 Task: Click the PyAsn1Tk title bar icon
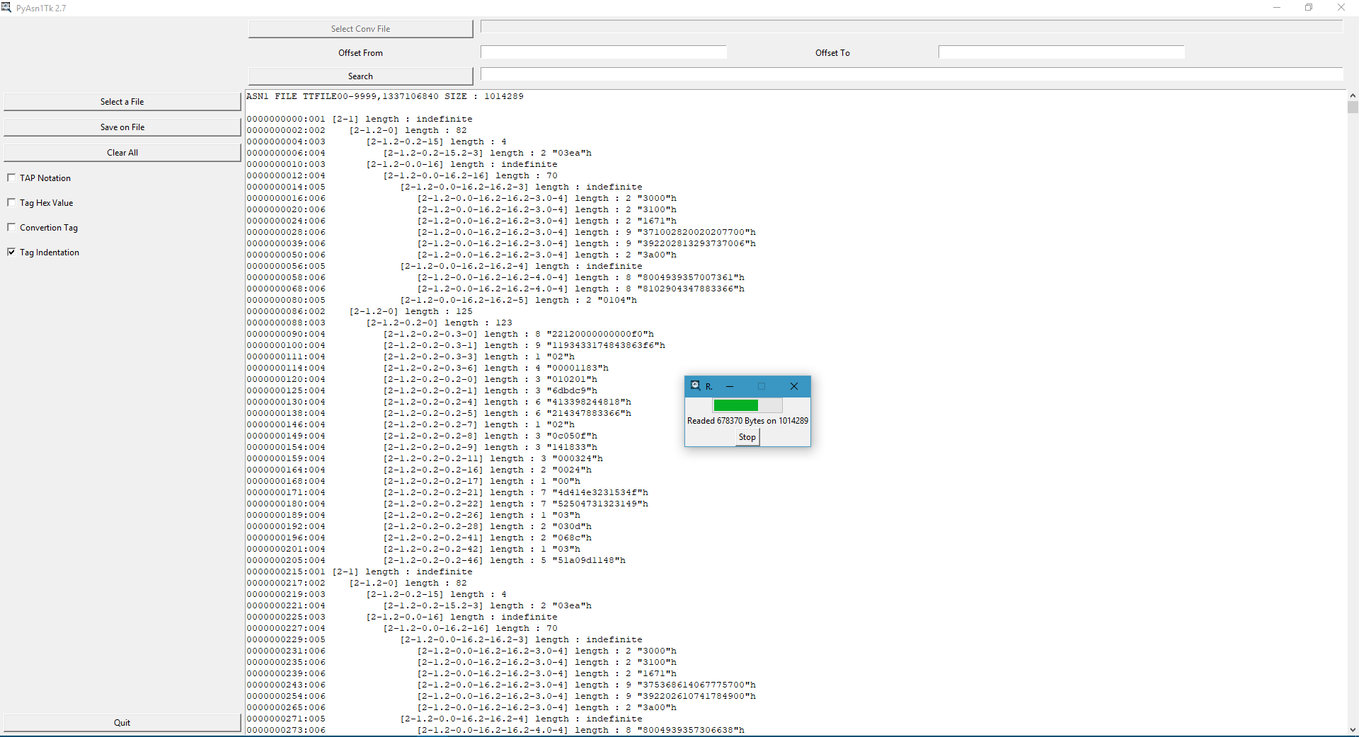[x=6, y=8]
